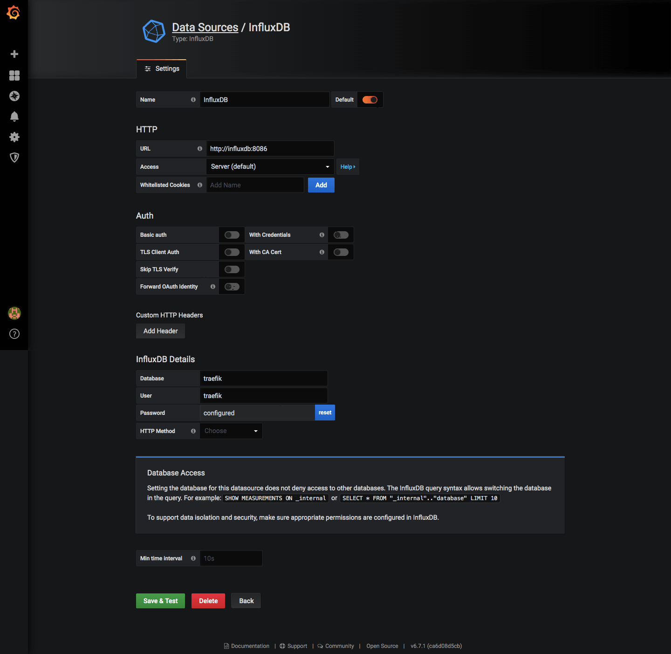Show info tooltip for HTTP Method
Screen dimensions: 671x654
193,431
